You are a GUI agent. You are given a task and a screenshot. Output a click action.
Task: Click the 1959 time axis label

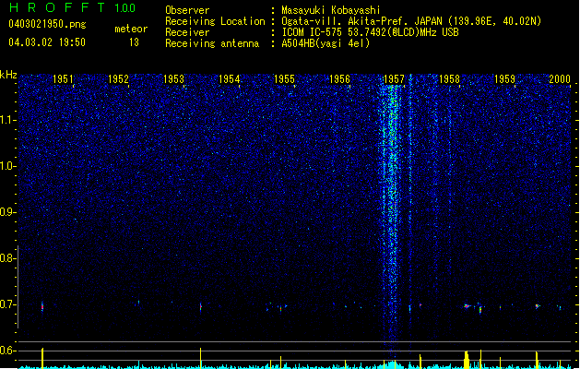coord(504,78)
